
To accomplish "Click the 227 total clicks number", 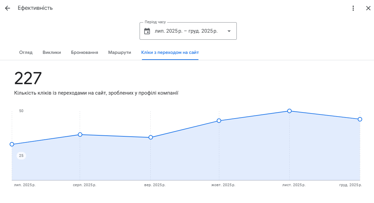I will coord(28,78).
